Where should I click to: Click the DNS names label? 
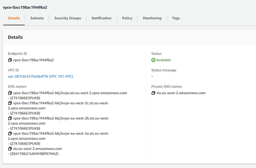tap(17, 87)
